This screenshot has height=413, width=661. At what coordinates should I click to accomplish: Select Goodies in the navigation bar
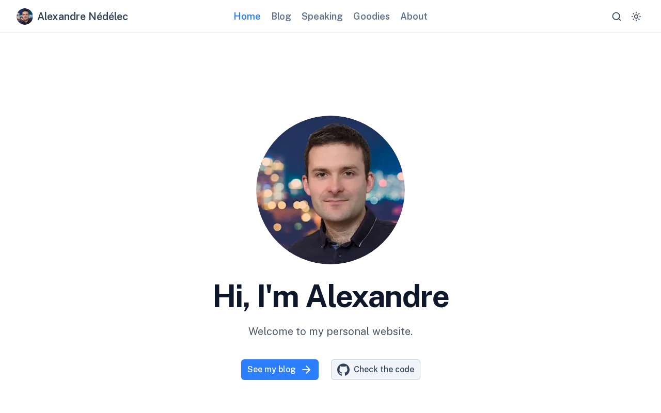pyautogui.click(x=371, y=17)
